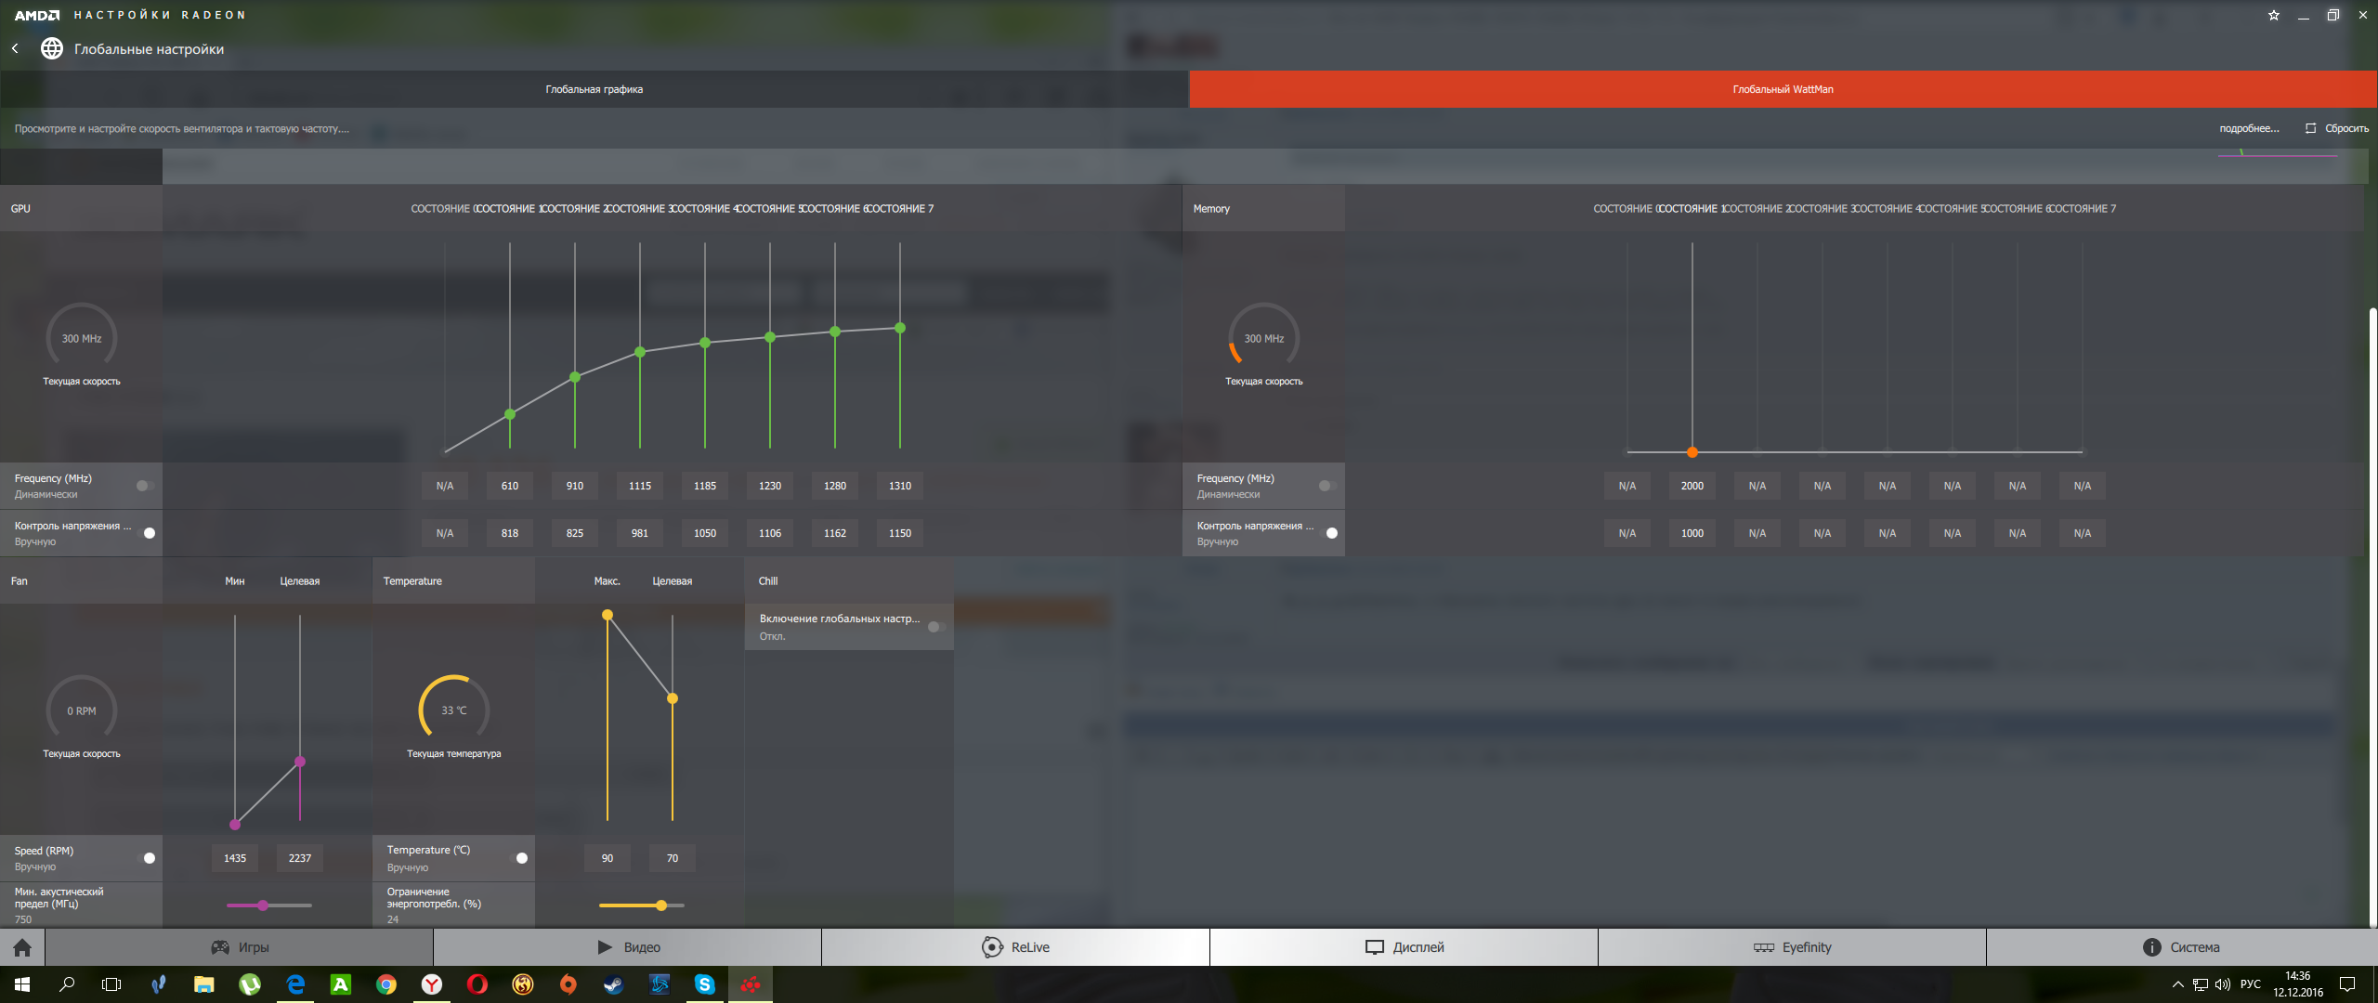The height and width of the screenshot is (1003, 2378).
Task: Toggle GPU Frequency dynamic switch
Action: [145, 486]
